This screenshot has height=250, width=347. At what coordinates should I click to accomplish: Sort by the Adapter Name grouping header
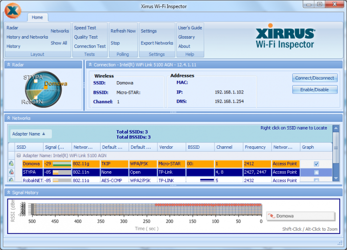pos(31,134)
